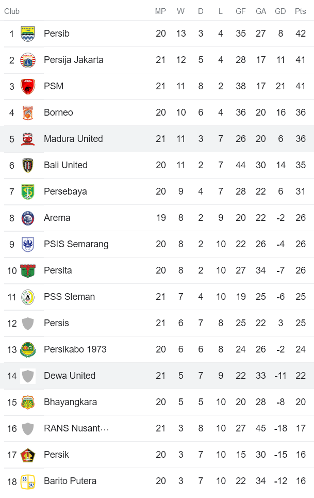Click the Barito Putera logo icon
314x498 pixels.
28,481
